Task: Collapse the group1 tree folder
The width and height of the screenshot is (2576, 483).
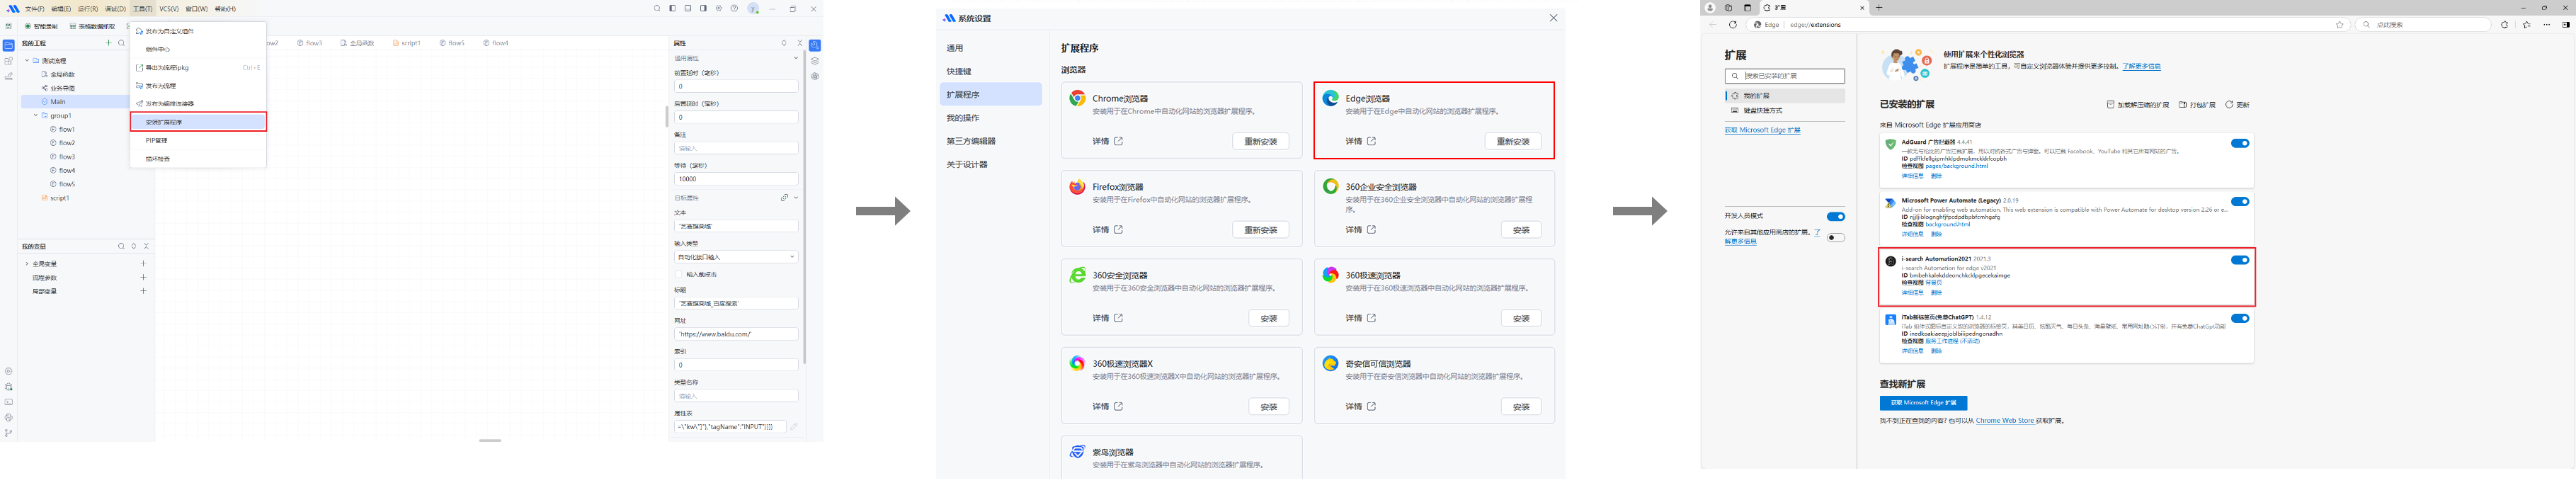Action: (36, 115)
